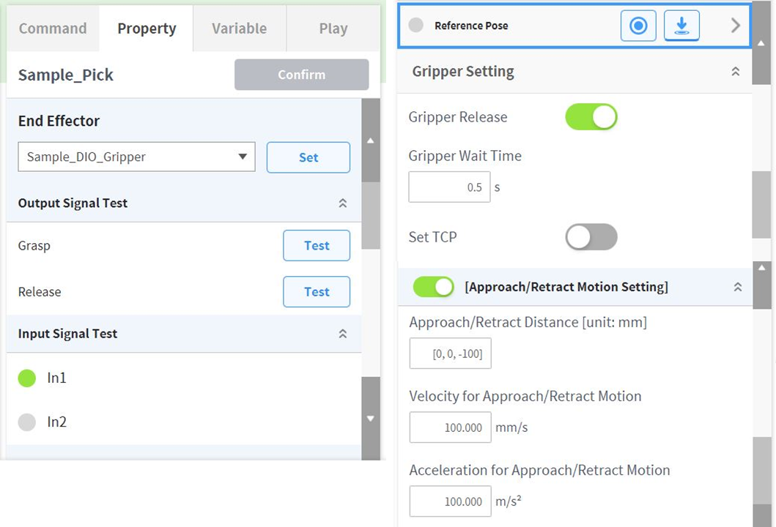Disable the Approach/Retract Motion Setting toggle
Image resolution: width=776 pixels, height=527 pixels.
434,287
